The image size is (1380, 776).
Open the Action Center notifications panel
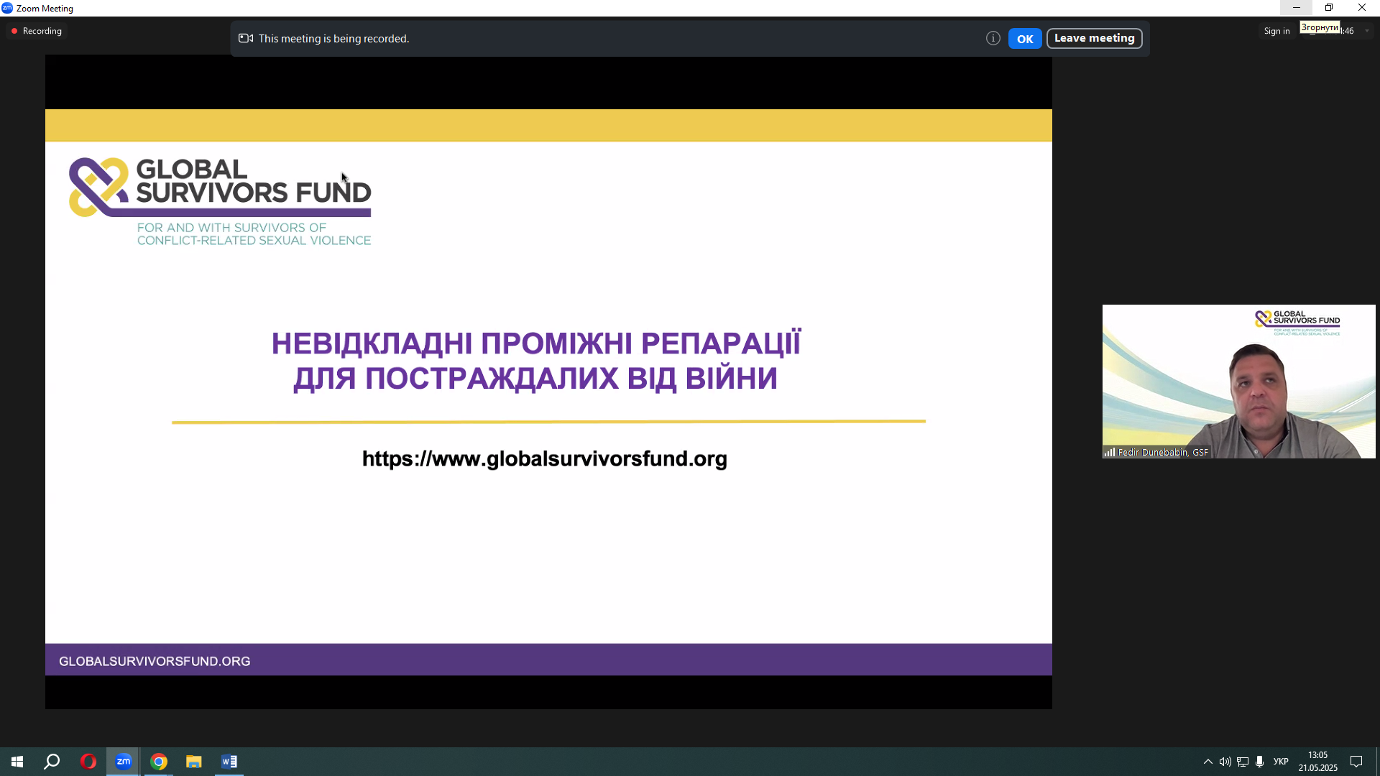point(1357,762)
